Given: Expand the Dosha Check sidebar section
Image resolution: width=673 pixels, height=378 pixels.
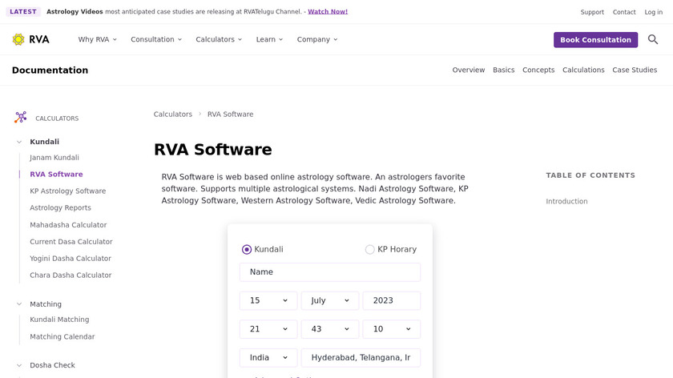Looking at the screenshot, I should (x=19, y=365).
